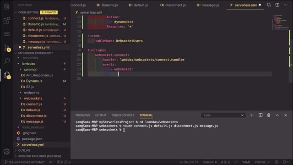Open the .gitignore file
This screenshot has width=293, height=165.
(29, 133)
